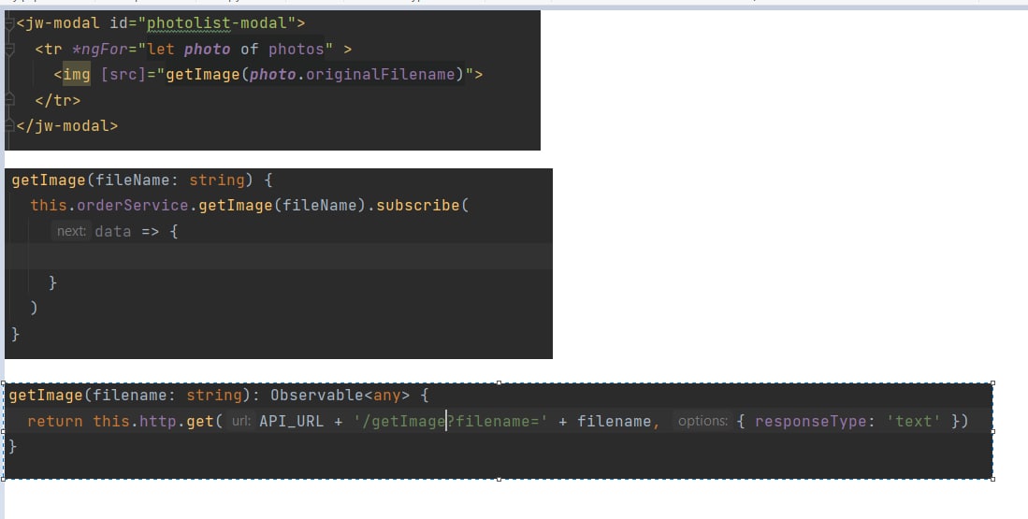Click the highlighted "img" tag name
This screenshot has height=519, width=1028.
(x=76, y=75)
